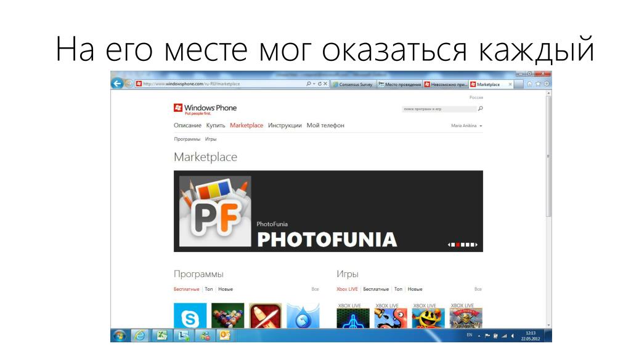Open Internet Explorer from the taskbar
The height and width of the screenshot is (354, 631).
pos(140,336)
